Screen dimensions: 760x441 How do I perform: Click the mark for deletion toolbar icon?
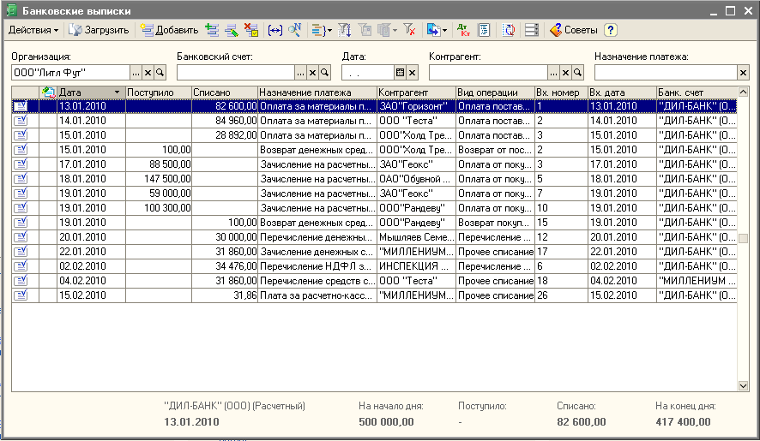[x=250, y=30]
